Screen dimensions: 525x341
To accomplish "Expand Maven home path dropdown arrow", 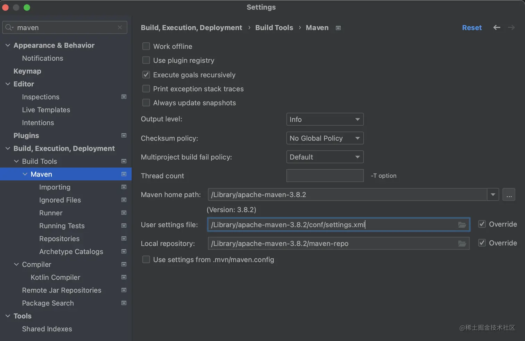I will click(x=493, y=195).
